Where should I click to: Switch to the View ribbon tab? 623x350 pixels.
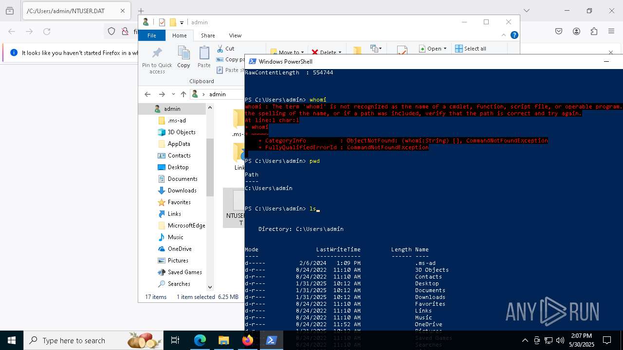[235, 35]
